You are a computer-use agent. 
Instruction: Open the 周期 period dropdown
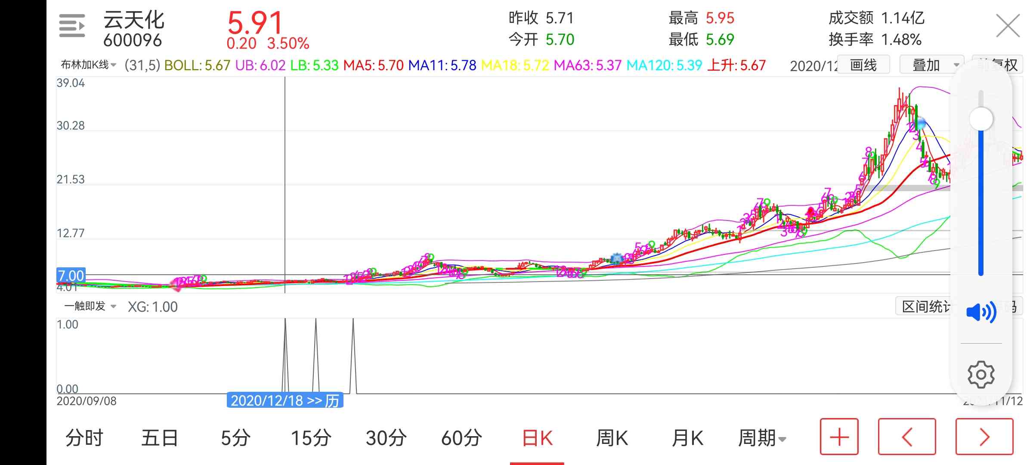762,438
